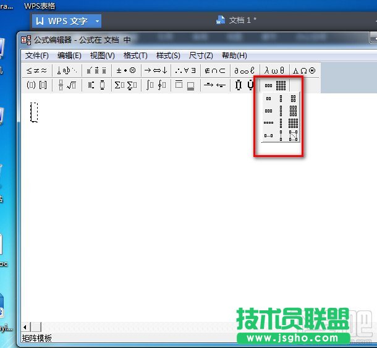
Task: Open the labeled arrow templates palette
Action: click(x=215, y=85)
